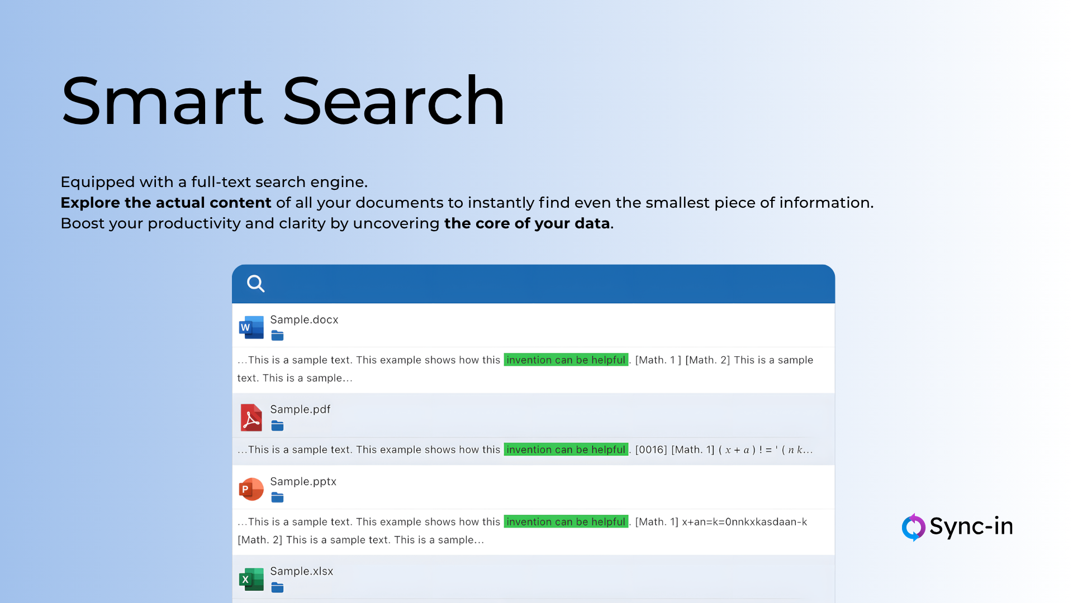1073x603 pixels.
Task: Open the folder icon under Sample.pptx
Action: [x=277, y=497]
